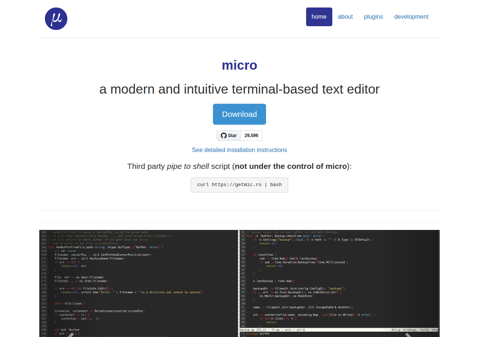
Task: Open the 29,596 stargazers count
Action: 251,136
